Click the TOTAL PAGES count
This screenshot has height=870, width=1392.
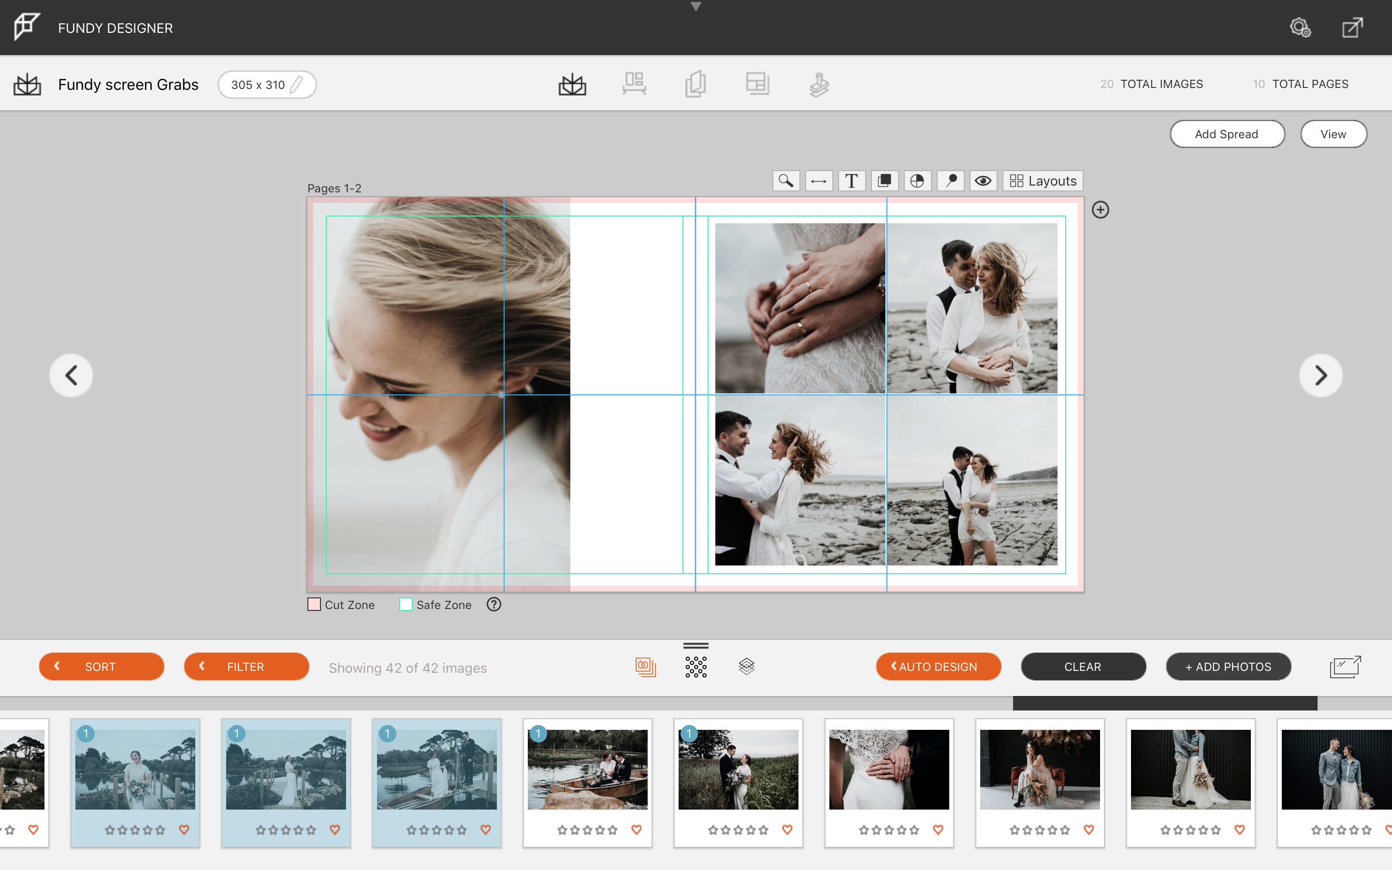(x=1300, y=84)
